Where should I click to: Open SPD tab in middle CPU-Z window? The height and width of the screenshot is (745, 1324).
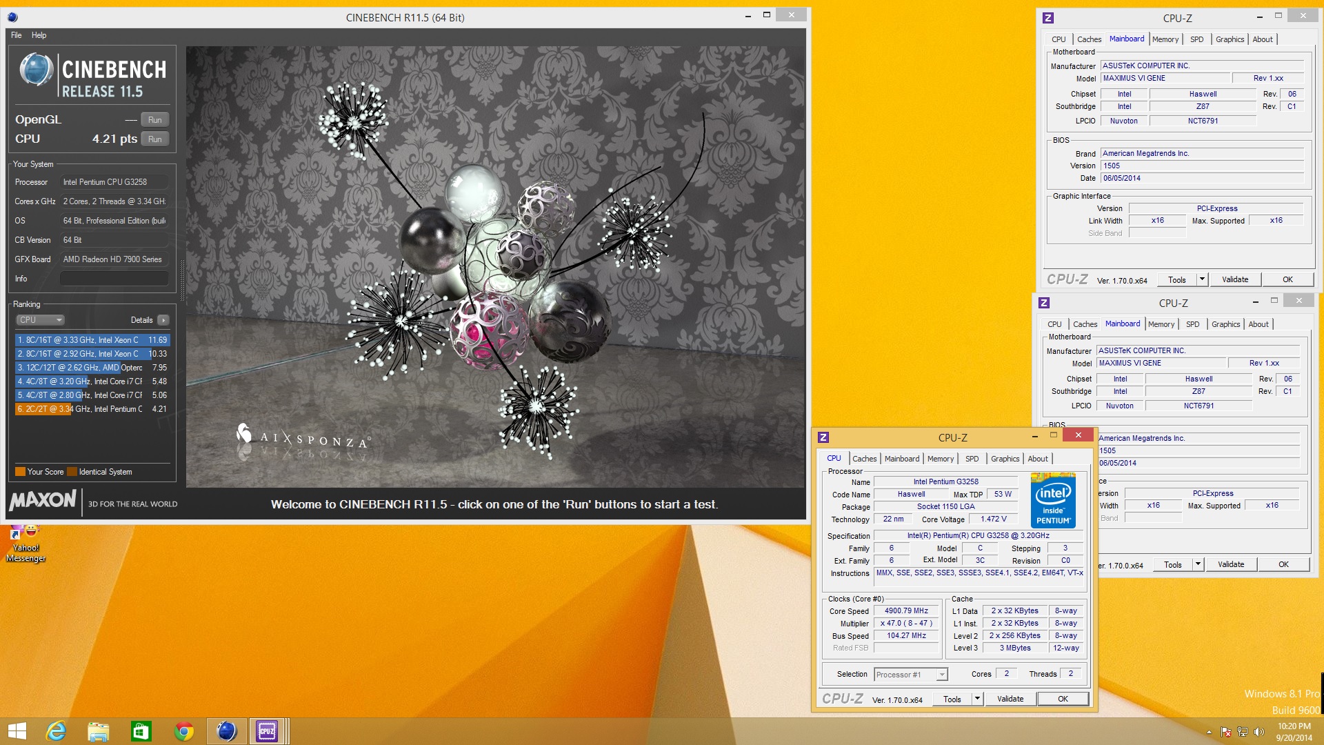[1192, 324]
